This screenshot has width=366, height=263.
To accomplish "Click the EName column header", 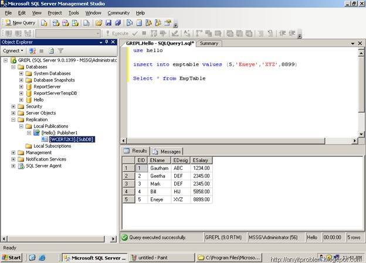I will point(160,160).
